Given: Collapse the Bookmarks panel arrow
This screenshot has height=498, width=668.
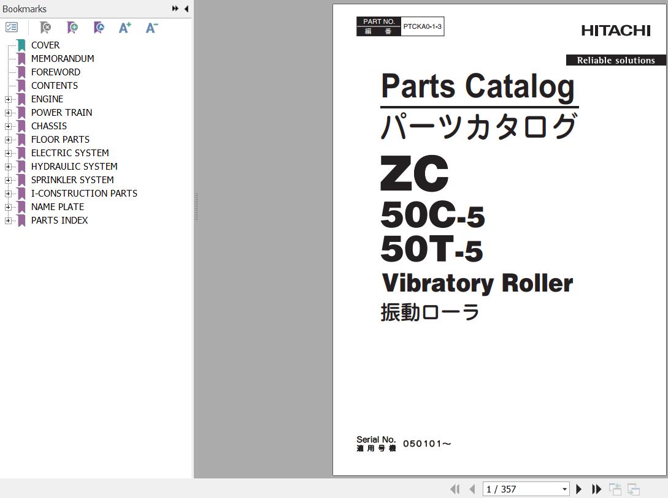Looking at the screenshot, I should (x=186, y=9).
